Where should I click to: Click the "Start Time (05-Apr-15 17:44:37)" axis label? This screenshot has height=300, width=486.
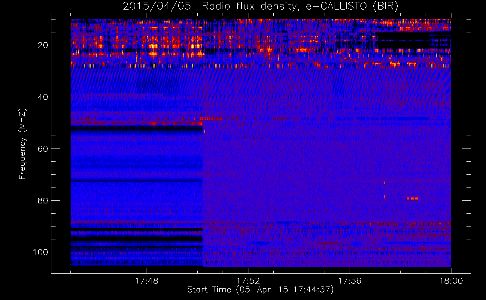point(260,290)
